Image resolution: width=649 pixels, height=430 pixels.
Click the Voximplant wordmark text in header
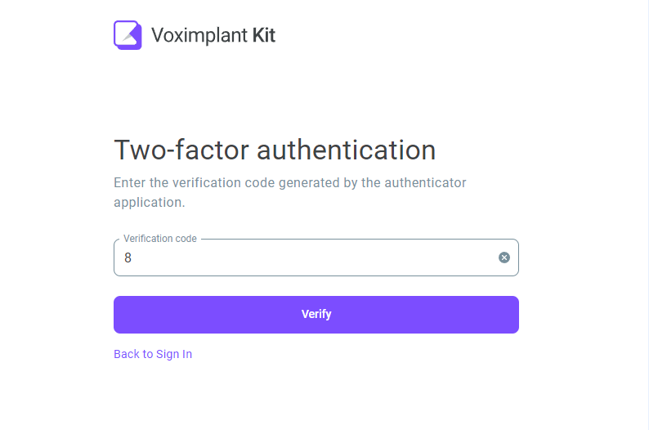pos(199,35)
